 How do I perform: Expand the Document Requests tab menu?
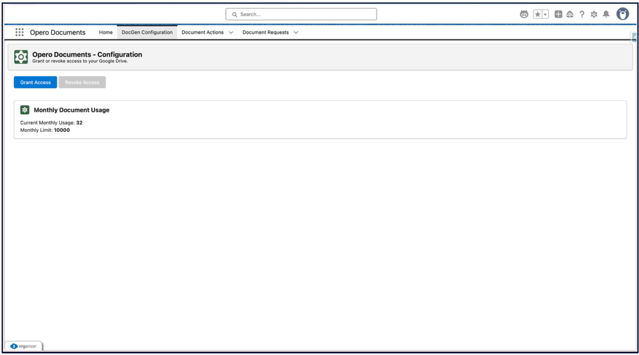click(296, 32)
